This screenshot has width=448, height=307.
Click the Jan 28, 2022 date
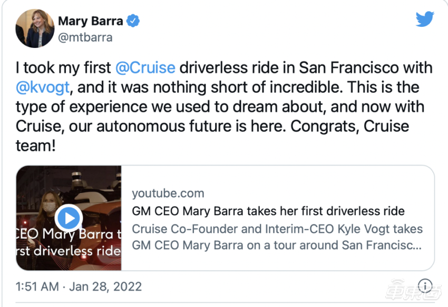[x=105, y=286]
